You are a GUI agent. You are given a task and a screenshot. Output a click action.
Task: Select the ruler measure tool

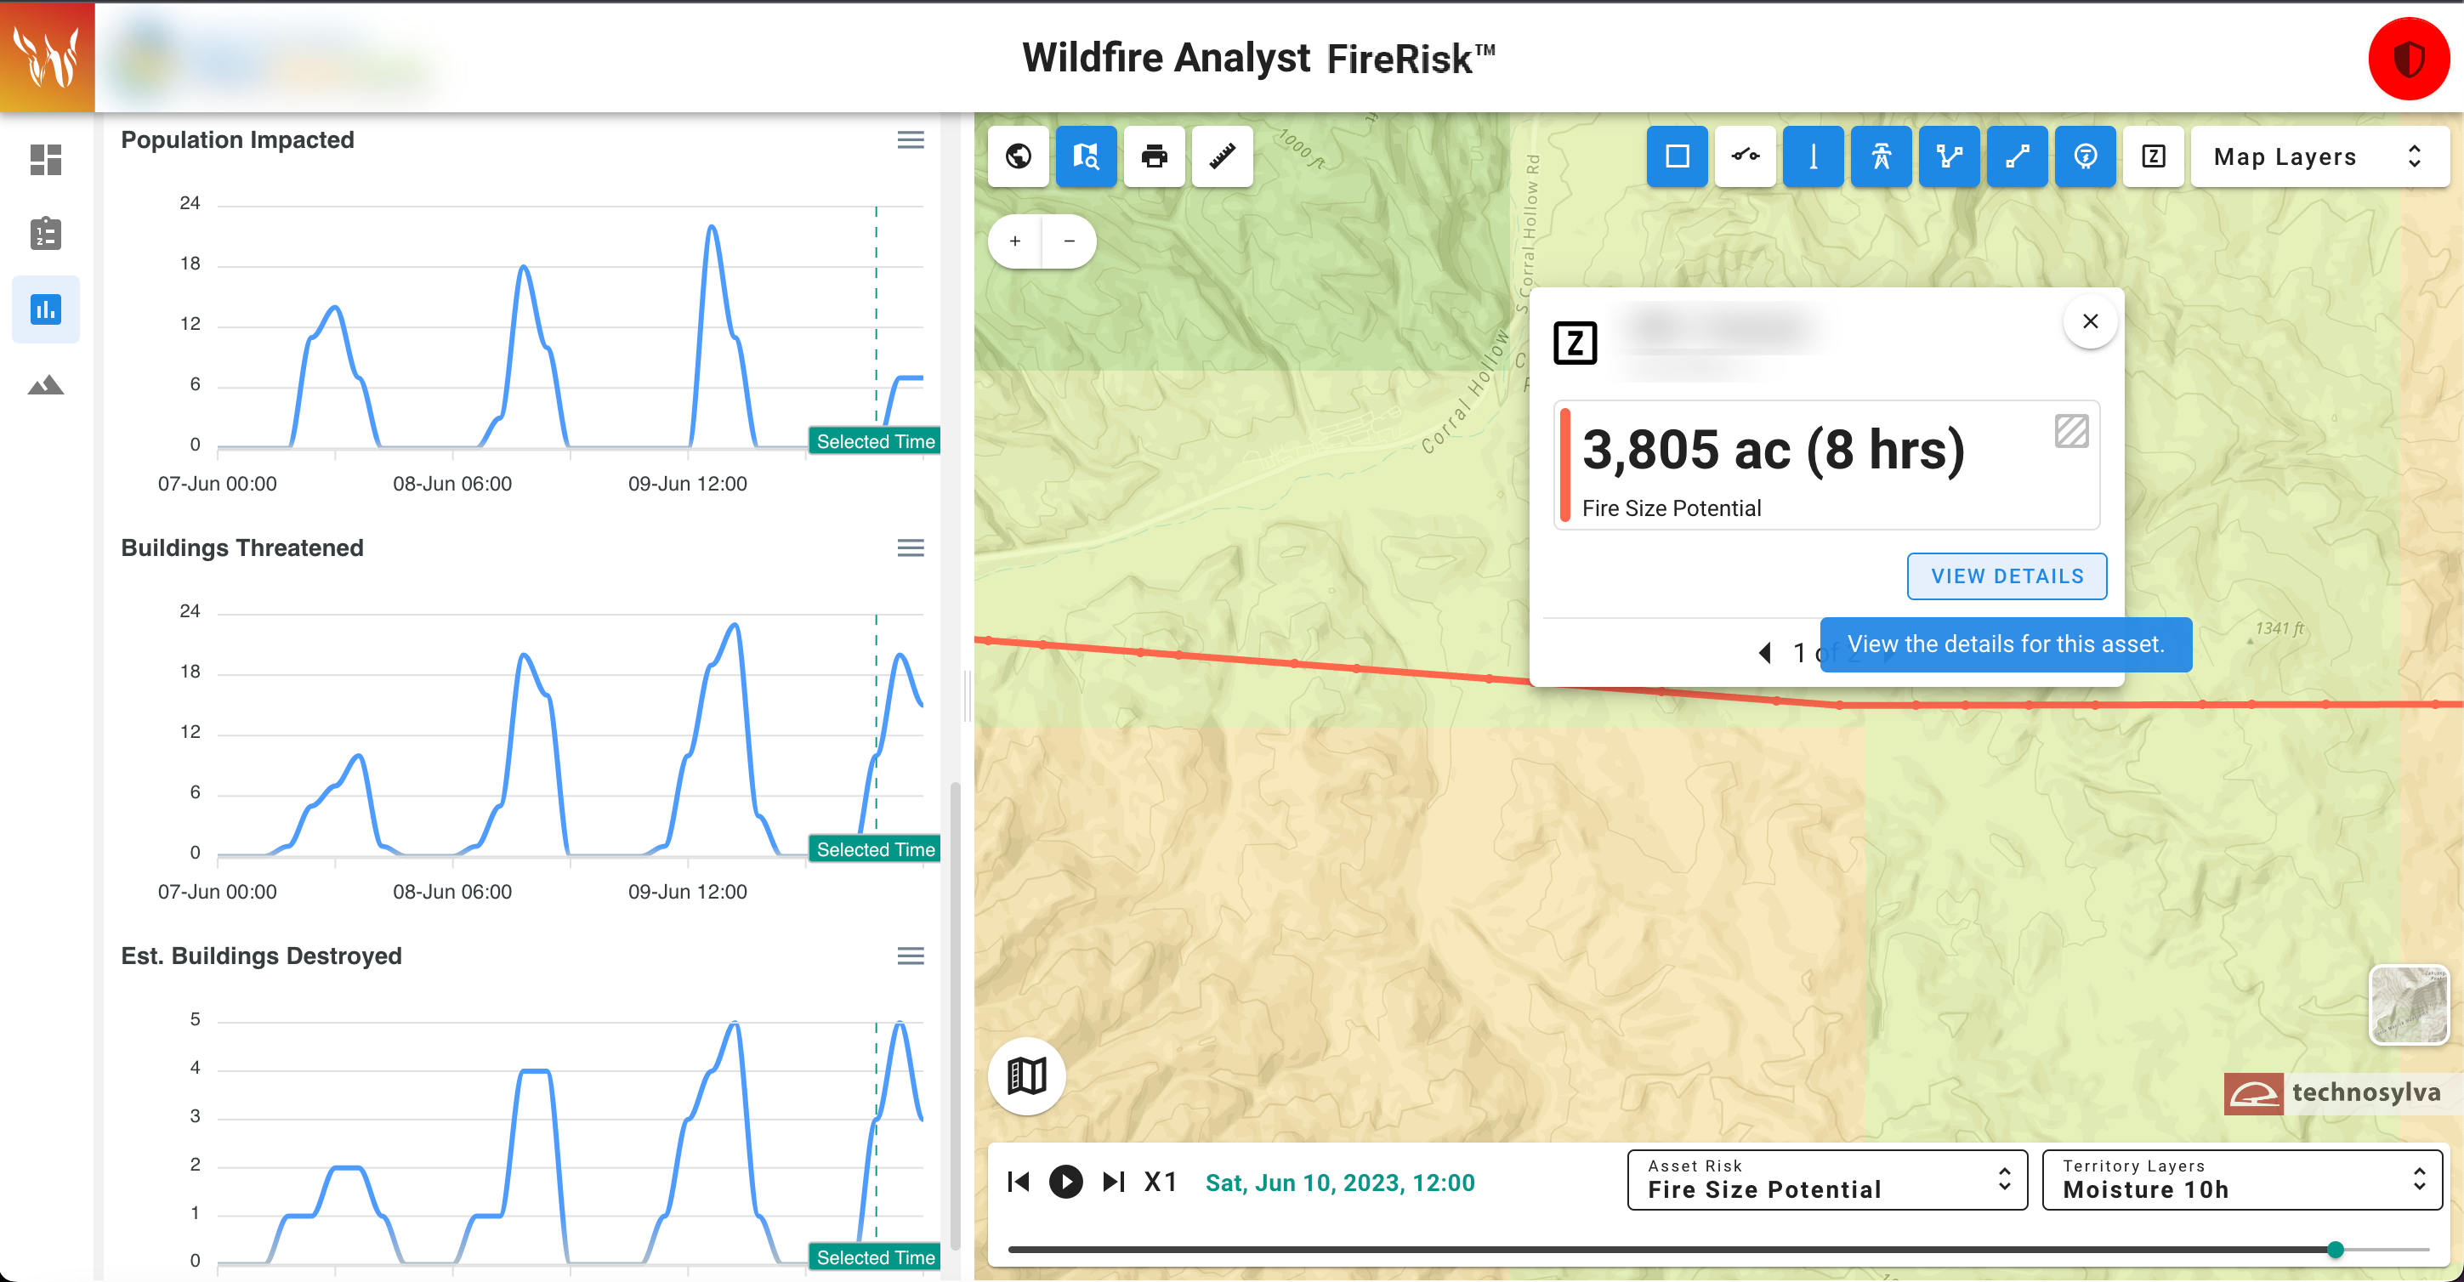tap(1222, 156)
